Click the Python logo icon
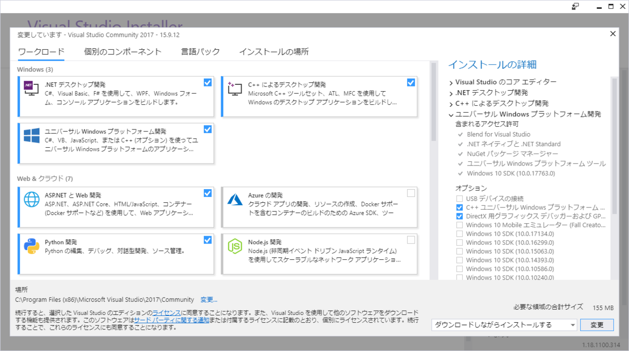The height and width of the screenshot is (351, 629). point(31,246)
